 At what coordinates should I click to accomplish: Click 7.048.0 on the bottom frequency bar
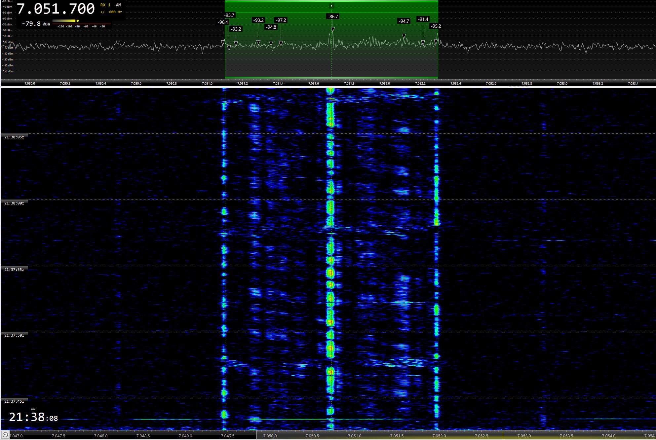pyautogui.click(x=100, y=436)
